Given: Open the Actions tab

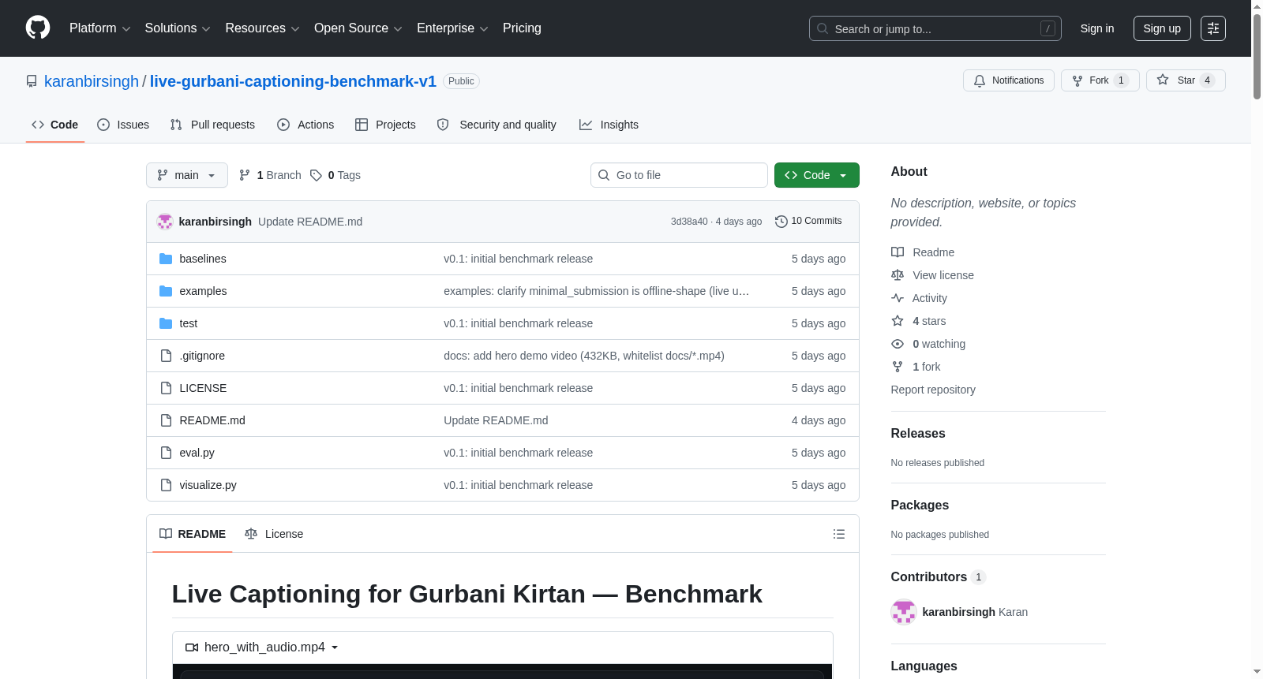Looking at the screenshot, I should [305, 125].
